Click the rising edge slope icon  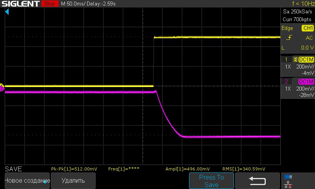click(289, 37)
